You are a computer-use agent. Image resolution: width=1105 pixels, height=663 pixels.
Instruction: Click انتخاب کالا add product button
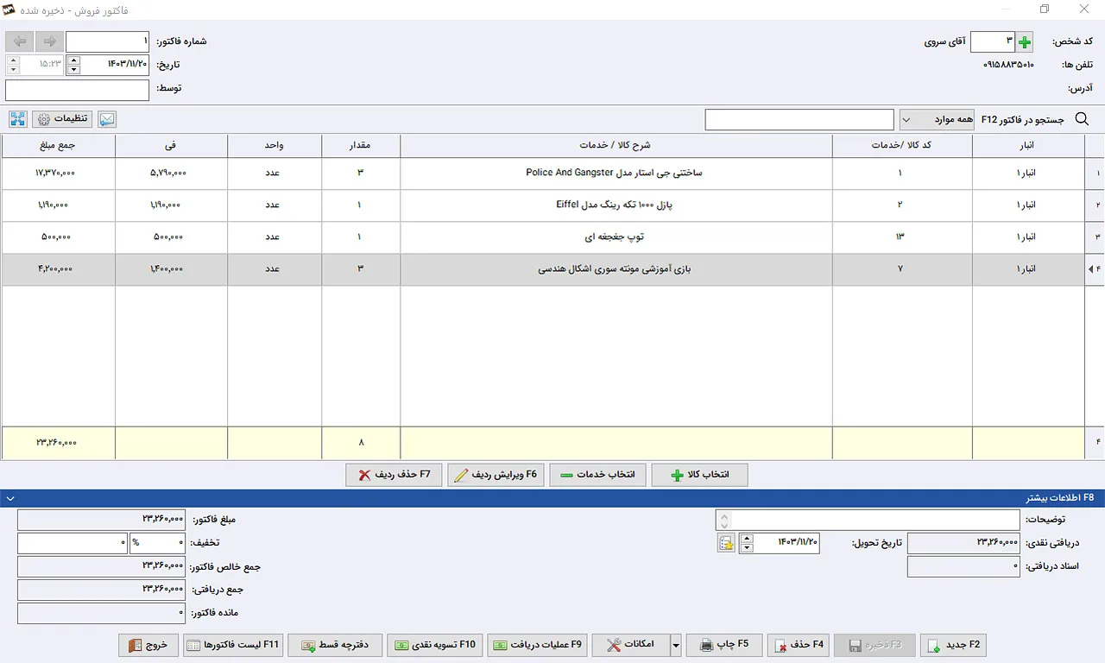point(699,475)
